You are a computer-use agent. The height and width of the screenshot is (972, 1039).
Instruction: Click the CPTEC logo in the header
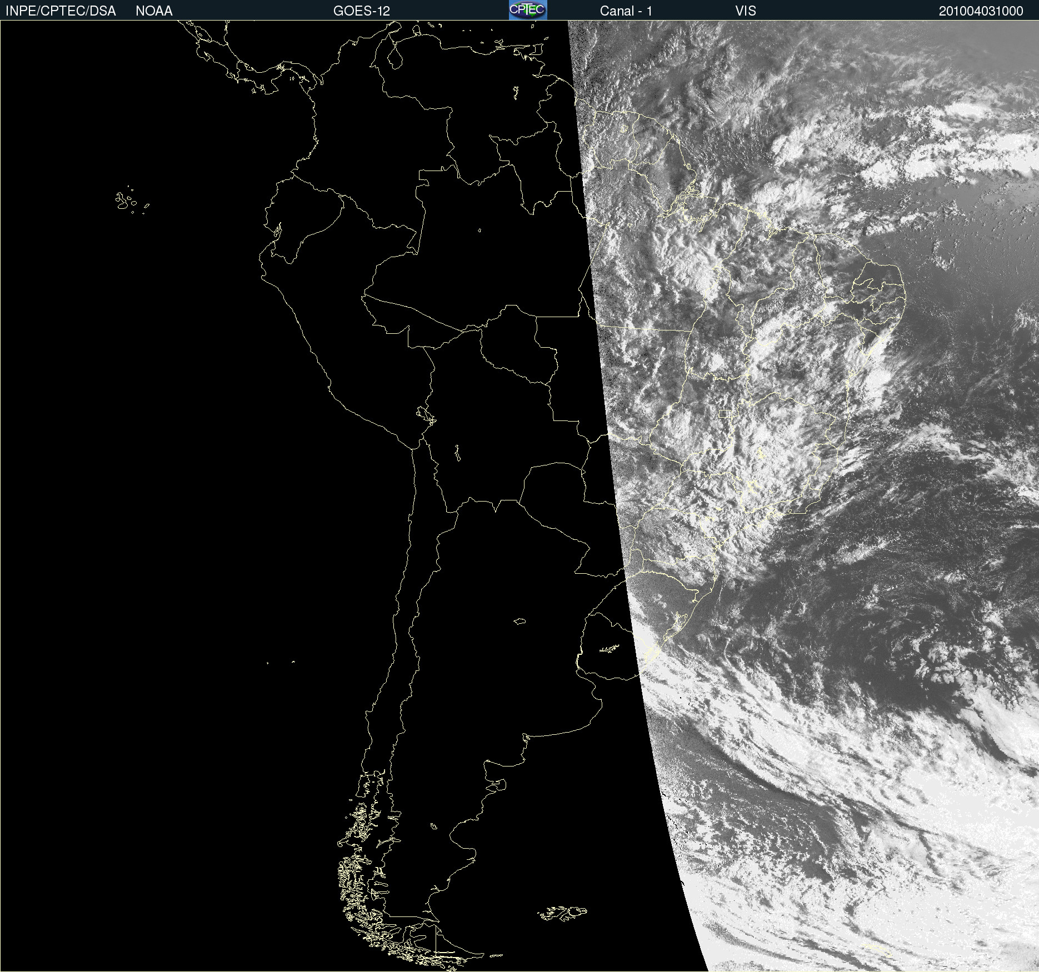coord(528,10)
